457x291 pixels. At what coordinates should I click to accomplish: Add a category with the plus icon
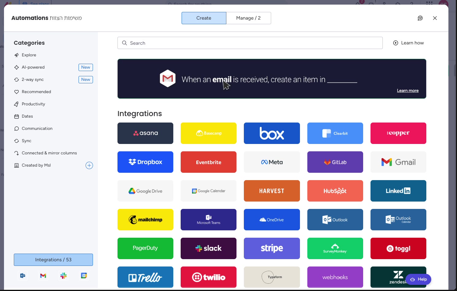[89, 165]
